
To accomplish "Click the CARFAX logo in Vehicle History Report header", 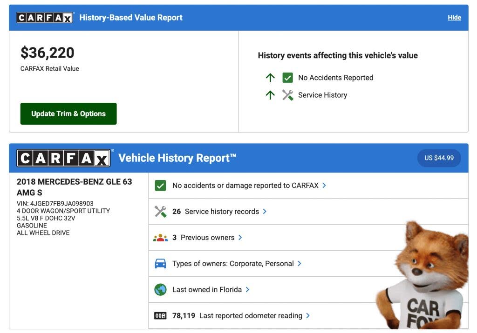I will coord(64,158).
